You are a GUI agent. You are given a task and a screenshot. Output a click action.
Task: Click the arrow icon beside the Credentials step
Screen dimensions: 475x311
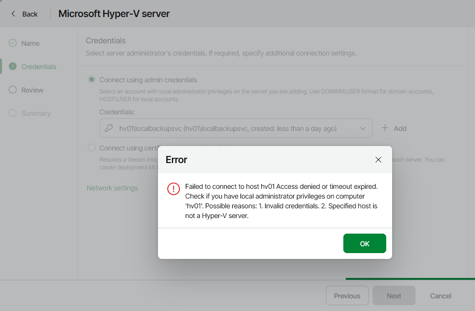tap(12, 66)
